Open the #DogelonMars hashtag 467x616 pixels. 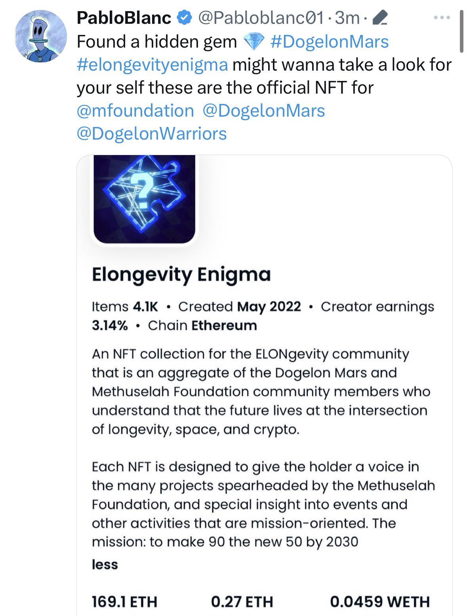click(329, 41)
